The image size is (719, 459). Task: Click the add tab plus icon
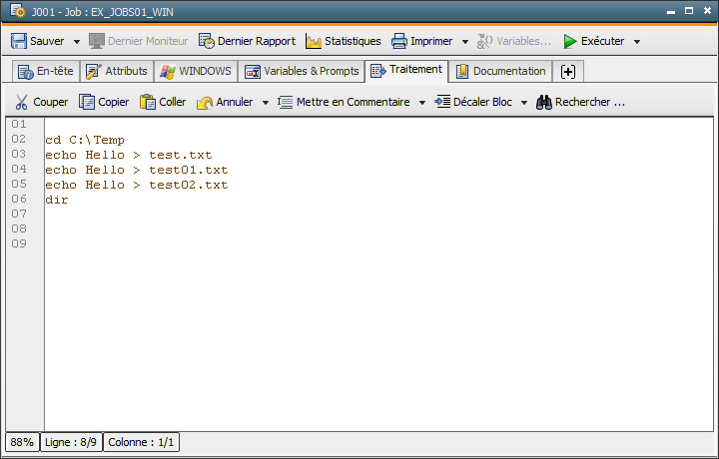tap(568, 72)
